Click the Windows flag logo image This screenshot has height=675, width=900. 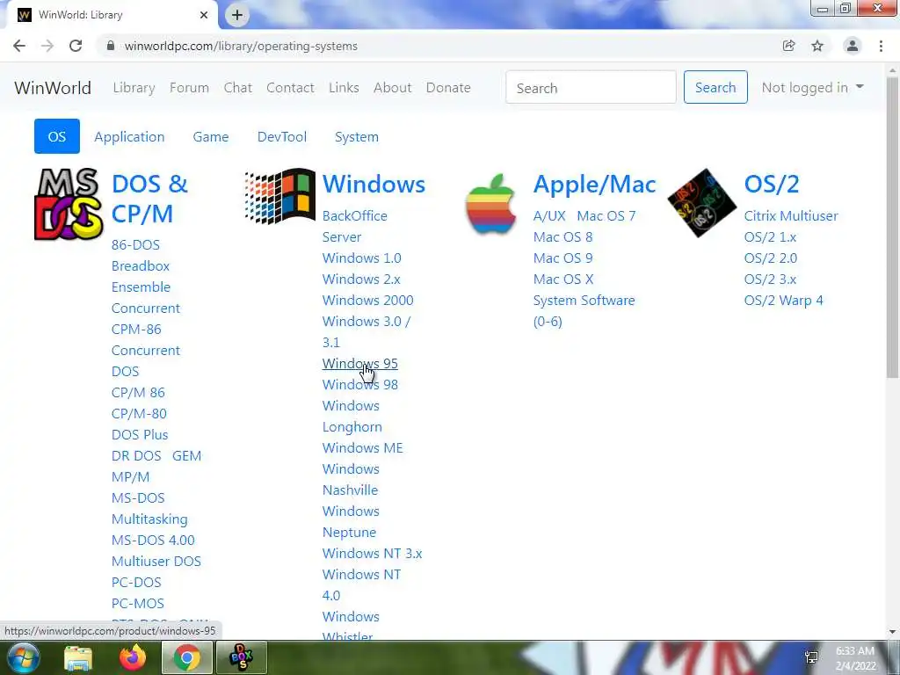tap(279, 196)
